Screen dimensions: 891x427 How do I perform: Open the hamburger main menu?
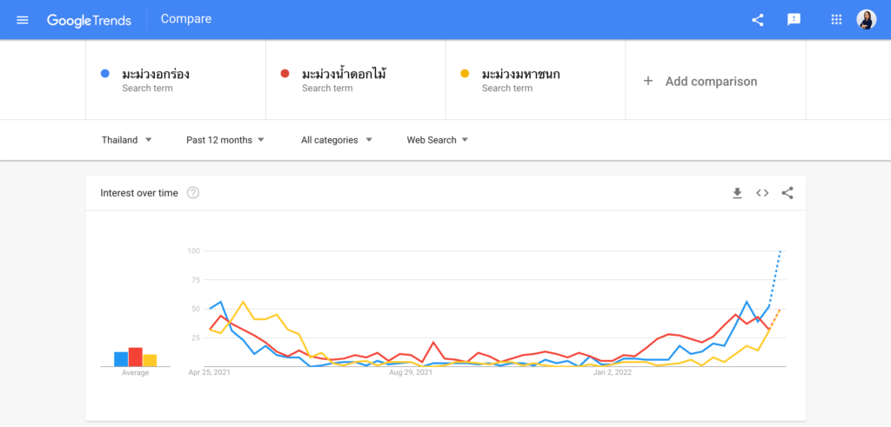point(23,20)
